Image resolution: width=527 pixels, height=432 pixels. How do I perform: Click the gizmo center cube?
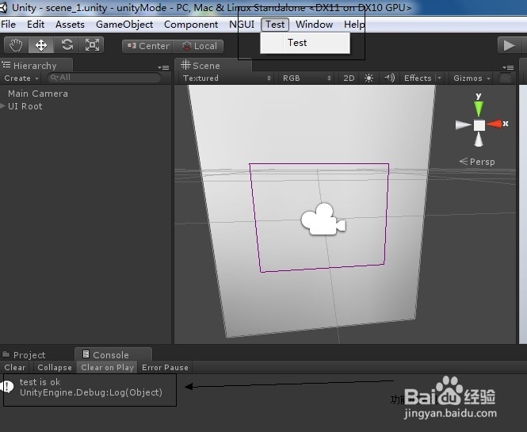pos(479,125)
